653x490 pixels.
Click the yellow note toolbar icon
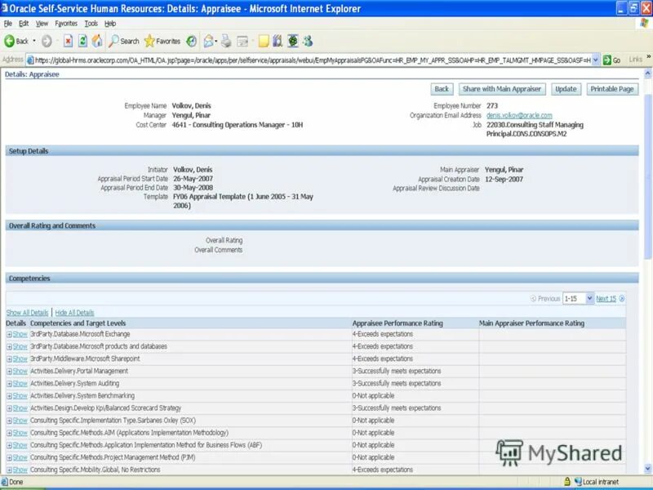coord(263,41)
